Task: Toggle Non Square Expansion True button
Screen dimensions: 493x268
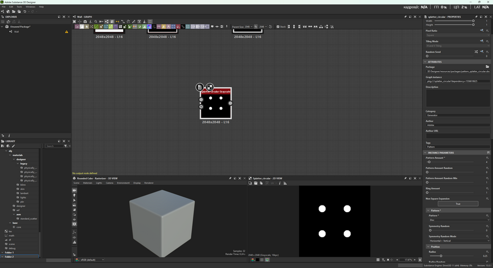Action: (458, 204)
